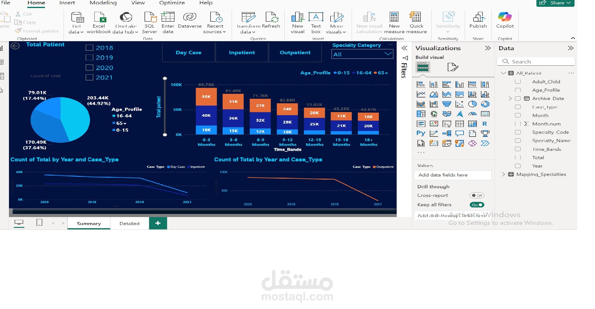Click the Excel workbook ribbon button
The width and height of the screenshot is (595, 309).
(99, 23)
